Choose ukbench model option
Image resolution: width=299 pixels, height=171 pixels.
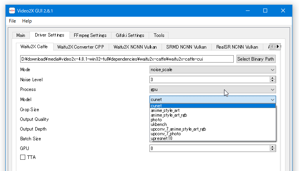pyautogui.click(x=213, y=124)
